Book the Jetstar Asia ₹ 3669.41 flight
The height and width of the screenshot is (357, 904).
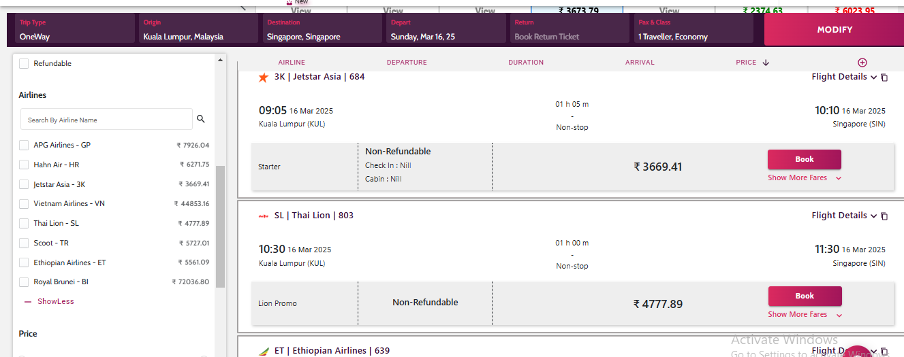(x=804, y=159)
